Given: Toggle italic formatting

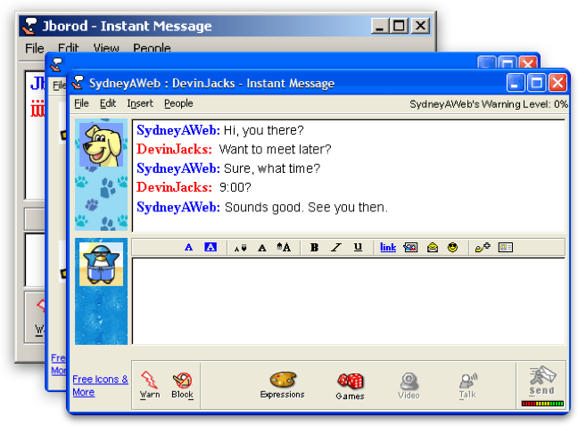Looking at the screenshot, I should click(335, 248).
